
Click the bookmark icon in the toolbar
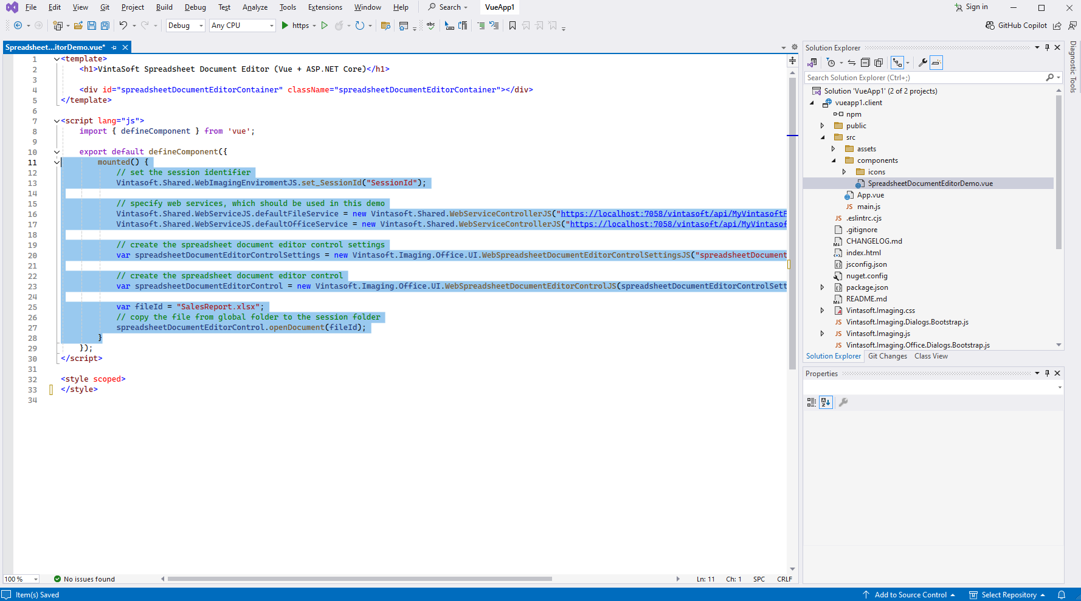pyautogui.click(x=513, y=26)
